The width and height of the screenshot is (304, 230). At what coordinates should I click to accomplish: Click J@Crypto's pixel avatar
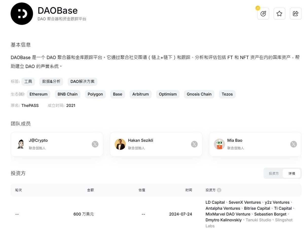21,144
